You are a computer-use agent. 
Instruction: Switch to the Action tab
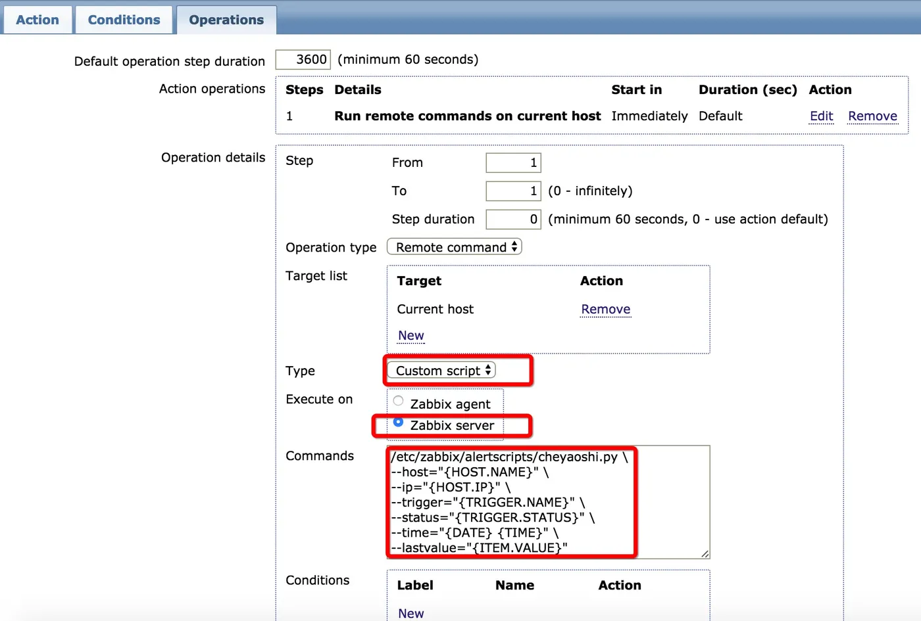point(37,20)
